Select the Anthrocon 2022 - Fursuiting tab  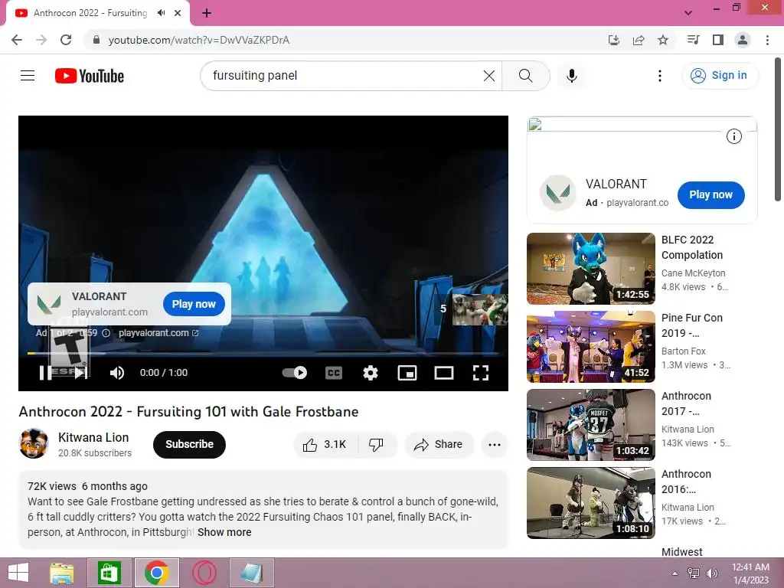click(98, 13)
